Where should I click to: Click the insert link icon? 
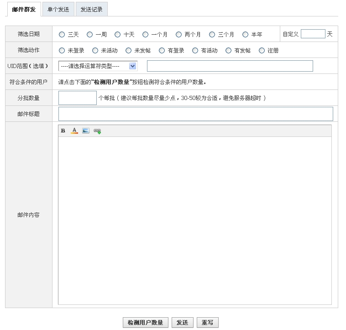pos(97,131)
